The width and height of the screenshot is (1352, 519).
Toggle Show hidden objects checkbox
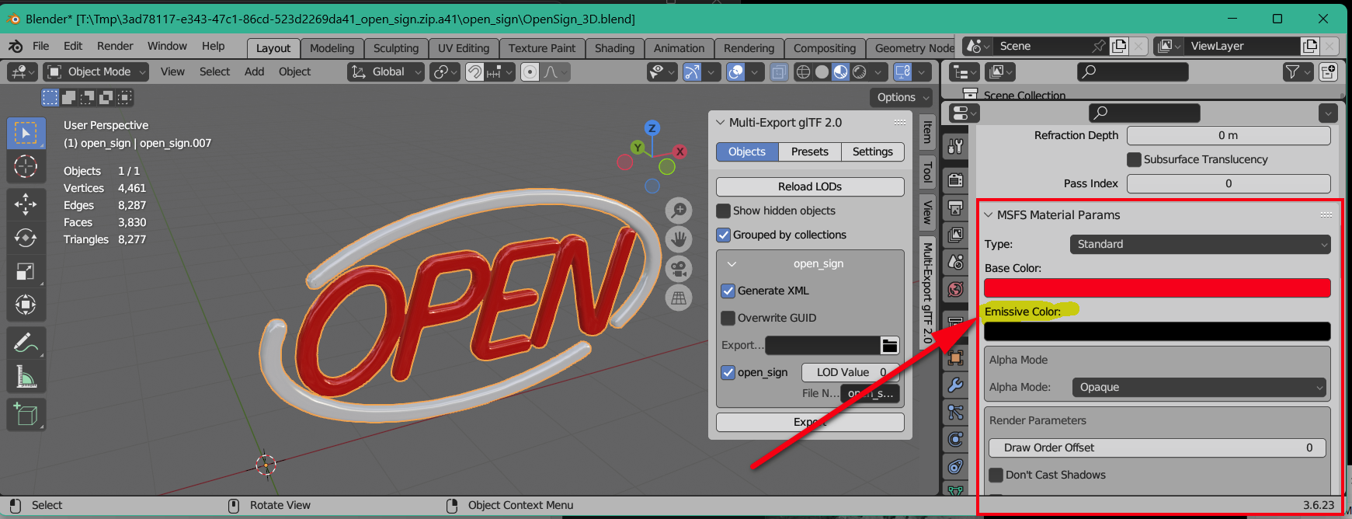723,211
